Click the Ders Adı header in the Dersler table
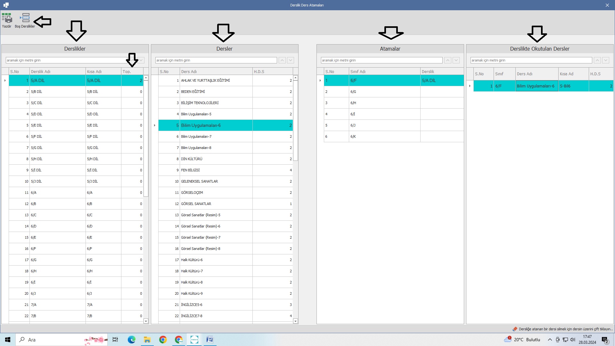The image size is (615, 346). 216,71
